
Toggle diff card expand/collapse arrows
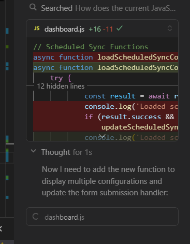click(170, 28)
